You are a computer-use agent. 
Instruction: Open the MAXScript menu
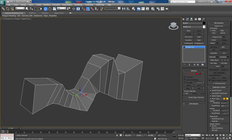(x=100, y=5)
